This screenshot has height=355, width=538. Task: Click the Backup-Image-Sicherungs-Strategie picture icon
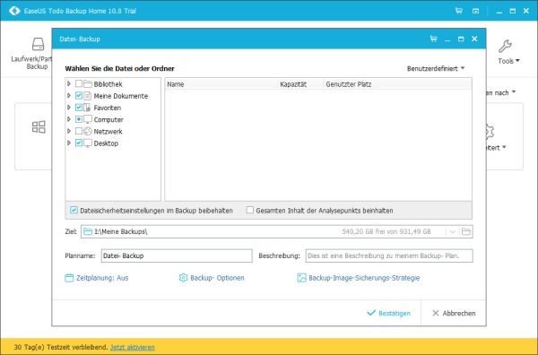click(x=301, y=278)
